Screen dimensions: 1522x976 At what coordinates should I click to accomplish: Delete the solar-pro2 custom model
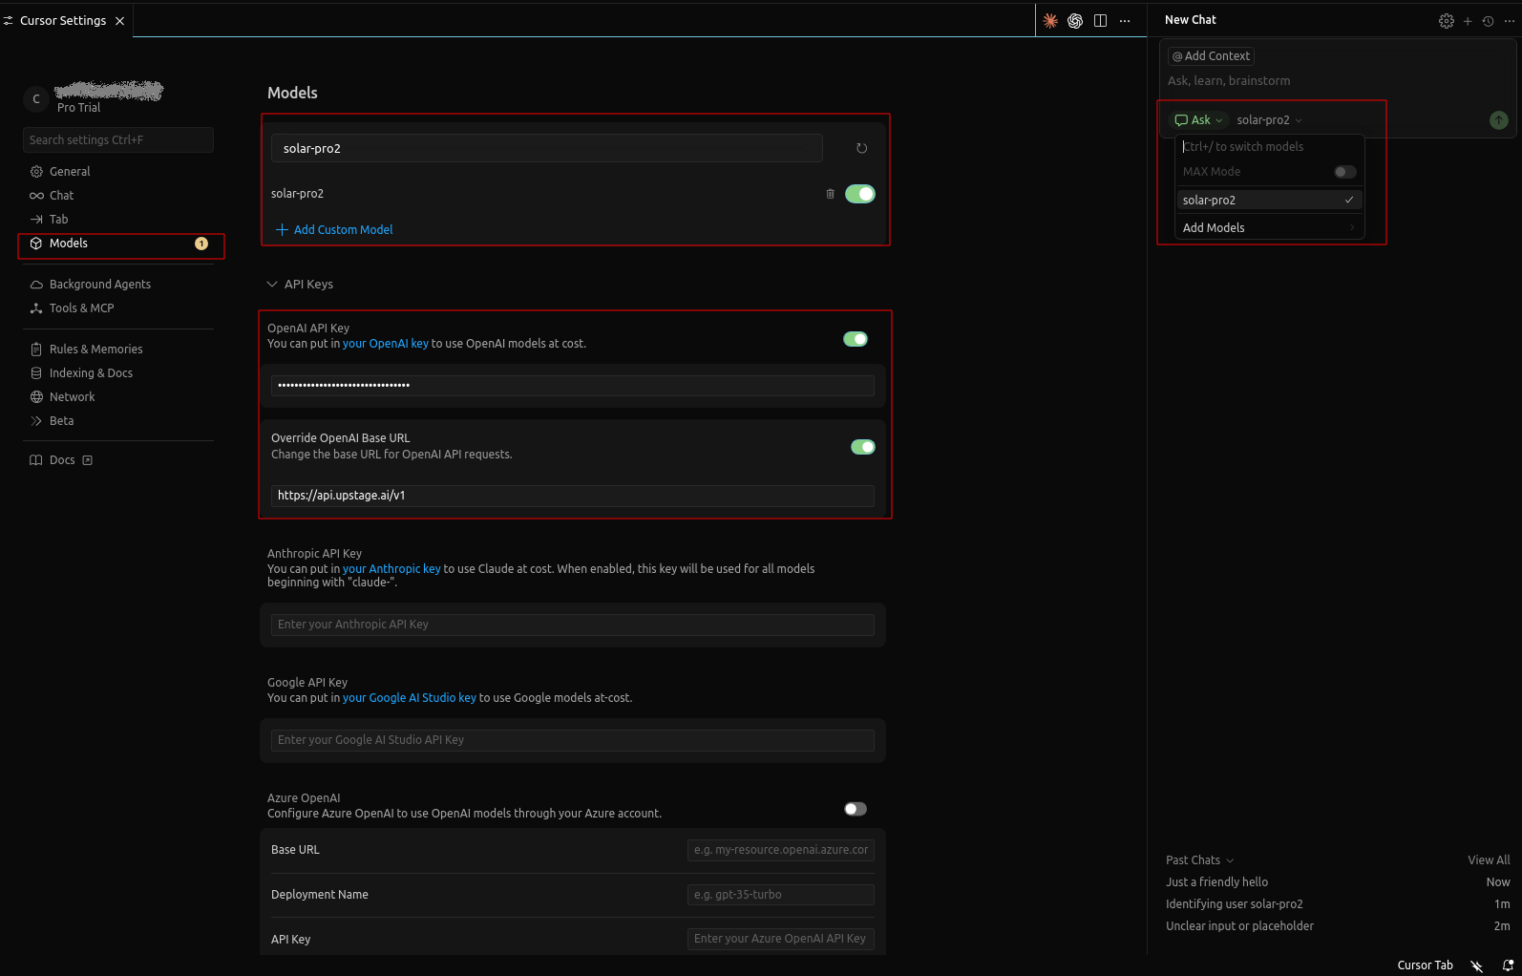[x=830, y=194]
